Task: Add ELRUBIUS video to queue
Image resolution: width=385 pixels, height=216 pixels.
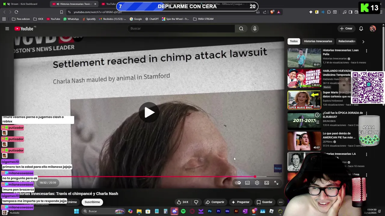Action: coord(317,122)
